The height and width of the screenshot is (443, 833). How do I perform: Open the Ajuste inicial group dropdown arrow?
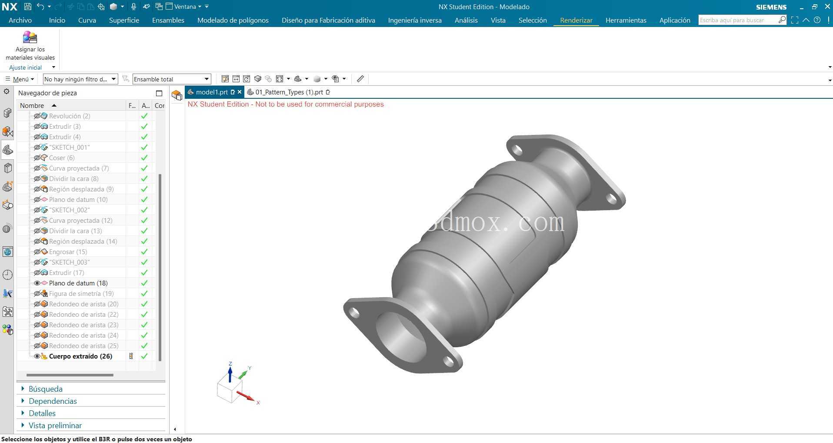click(x=53, y=67)
